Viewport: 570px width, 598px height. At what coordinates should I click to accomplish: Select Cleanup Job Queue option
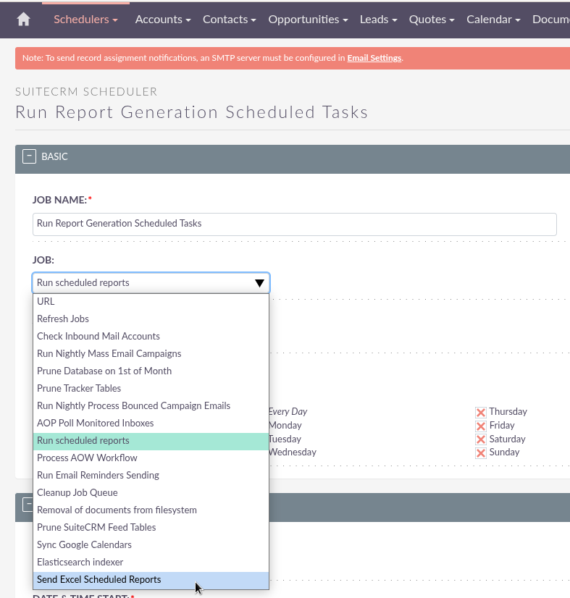[x=151, y=493]
